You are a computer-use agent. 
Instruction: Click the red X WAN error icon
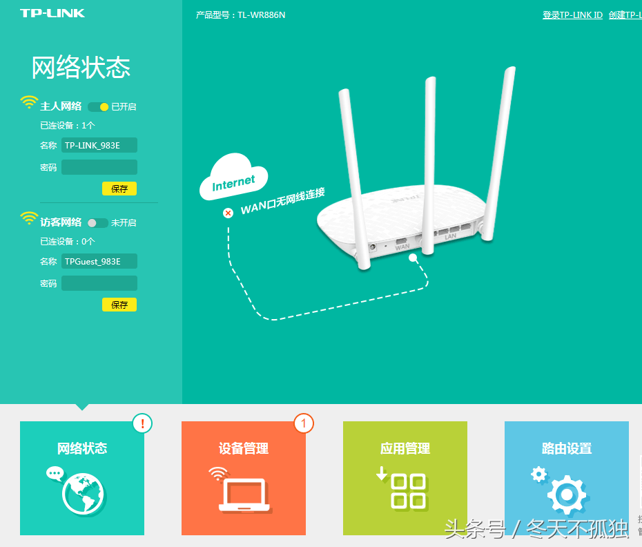click(228, 213)
